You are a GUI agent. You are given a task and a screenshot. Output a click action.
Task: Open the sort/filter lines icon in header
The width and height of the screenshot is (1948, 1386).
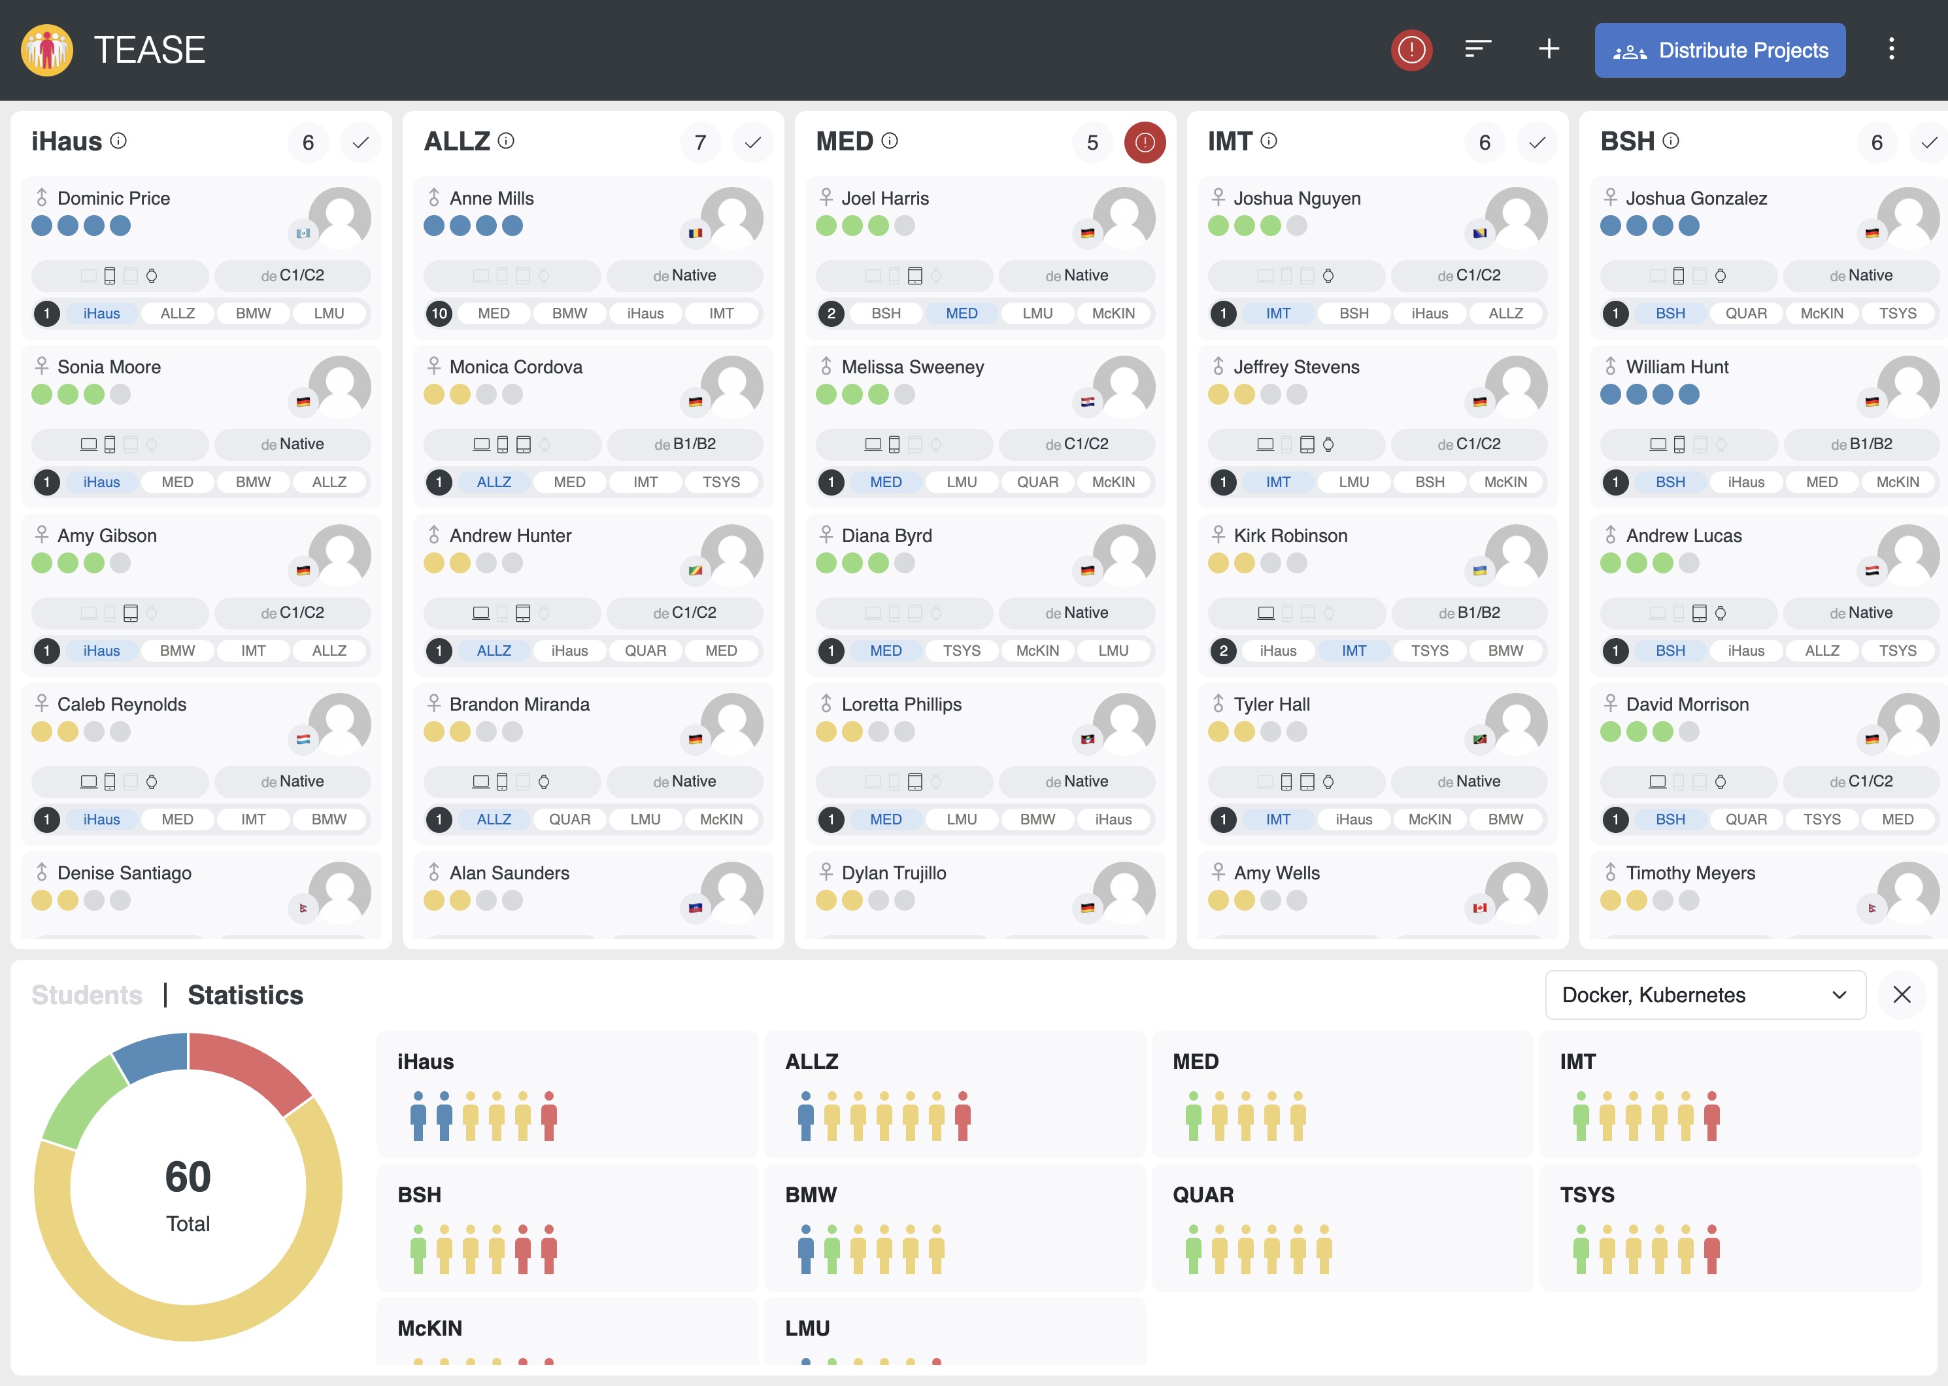coord(1478,50)
